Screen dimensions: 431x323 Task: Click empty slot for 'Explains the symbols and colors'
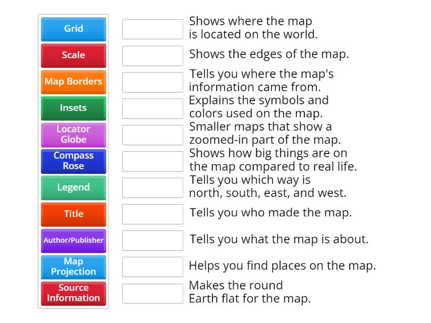click(152, 108)
